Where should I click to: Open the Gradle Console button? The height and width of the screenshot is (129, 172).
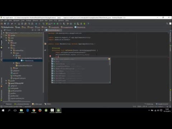[162, 104]
